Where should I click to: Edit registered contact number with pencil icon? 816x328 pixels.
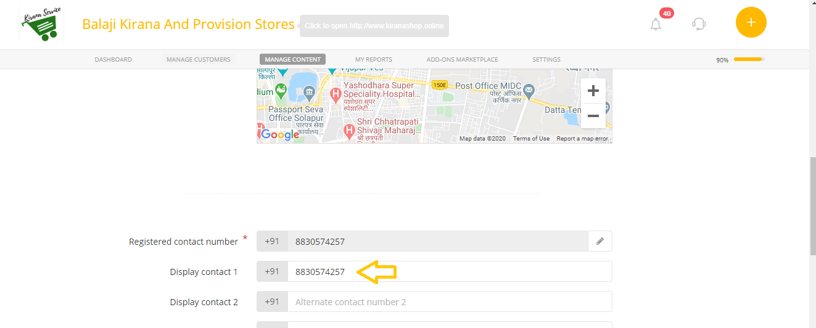(x=600, y=242)
